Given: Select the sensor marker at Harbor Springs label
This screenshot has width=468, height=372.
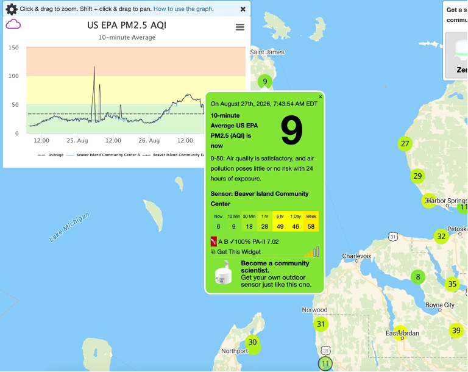Looking at the screenshot, I should [x=428, y=201].
